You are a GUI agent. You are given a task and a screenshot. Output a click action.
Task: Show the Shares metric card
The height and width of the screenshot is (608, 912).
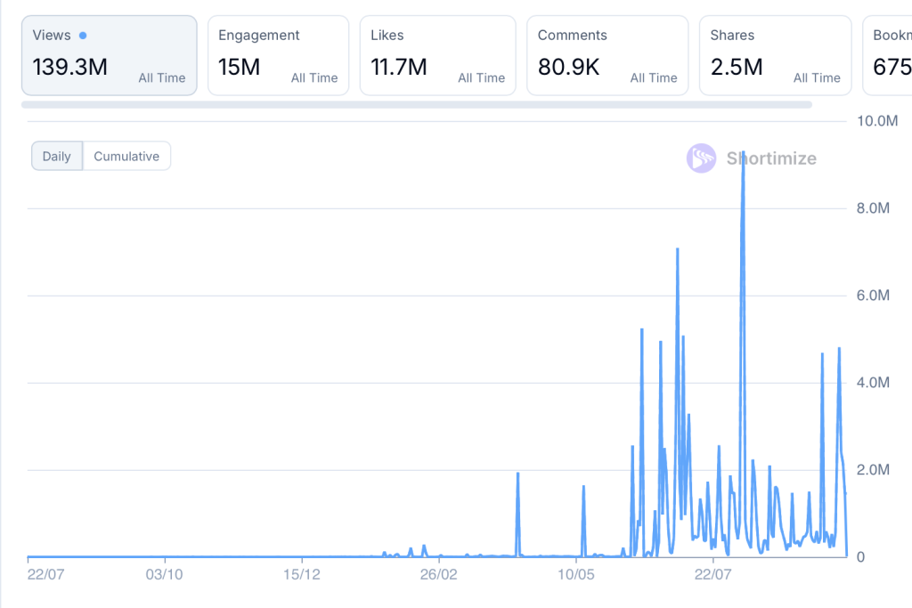[x=775, y=55]
